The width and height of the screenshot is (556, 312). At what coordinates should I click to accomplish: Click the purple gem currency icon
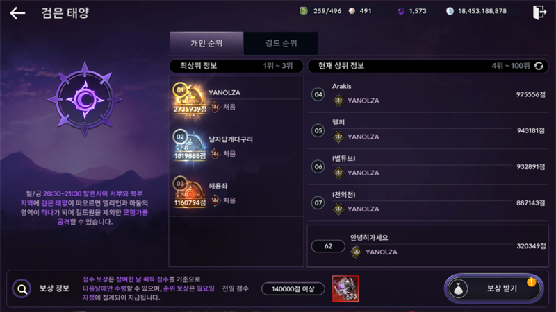401,11
